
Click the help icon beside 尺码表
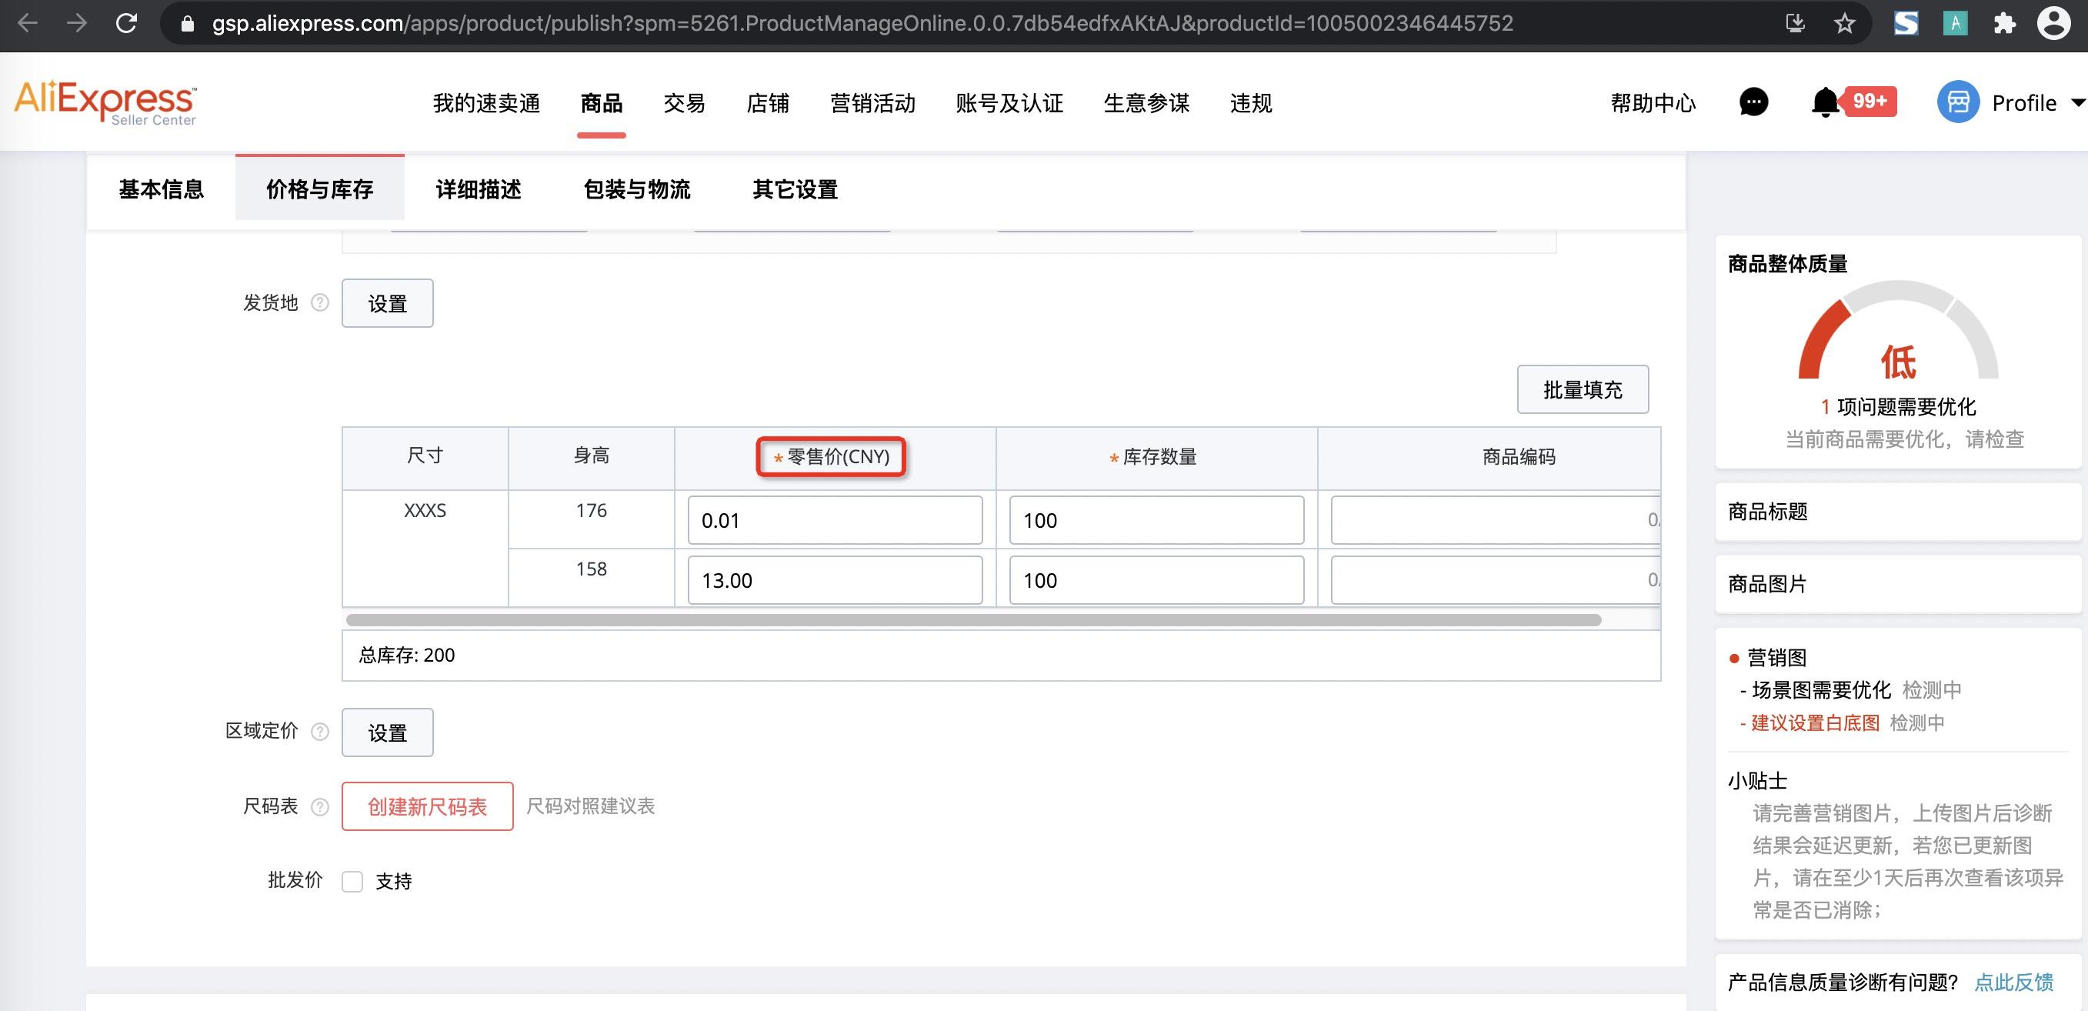click(319, 806)
